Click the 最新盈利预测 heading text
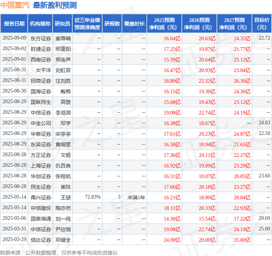Image resolution: width=272 pixels, height=256 pixels. [55, 5]
